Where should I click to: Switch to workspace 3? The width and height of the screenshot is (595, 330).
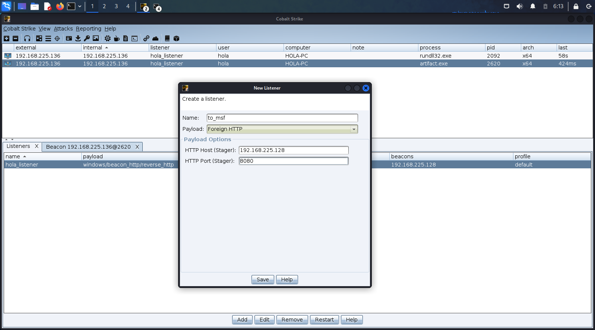[116, 6]
